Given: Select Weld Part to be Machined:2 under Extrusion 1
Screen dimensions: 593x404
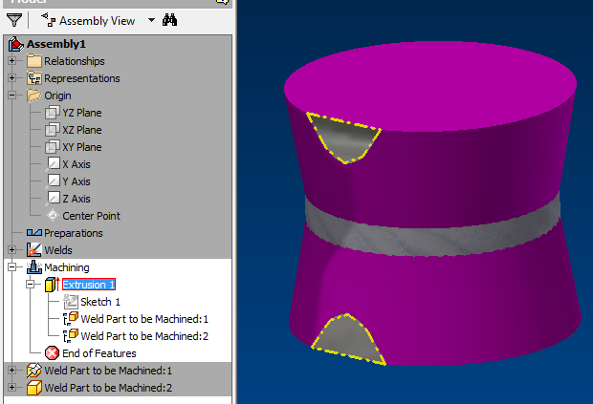Looking at the screenshot, I should click(144, 336).
